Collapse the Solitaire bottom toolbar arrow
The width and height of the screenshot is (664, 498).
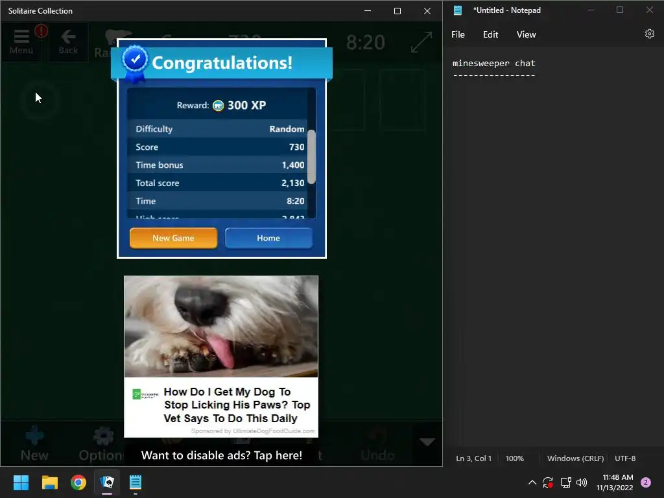(427, 442)
